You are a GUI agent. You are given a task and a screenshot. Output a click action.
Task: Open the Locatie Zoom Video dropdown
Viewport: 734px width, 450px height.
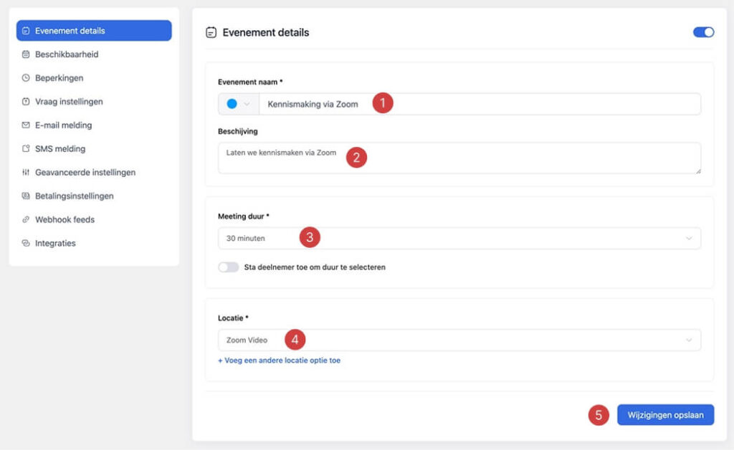(459, 340)
